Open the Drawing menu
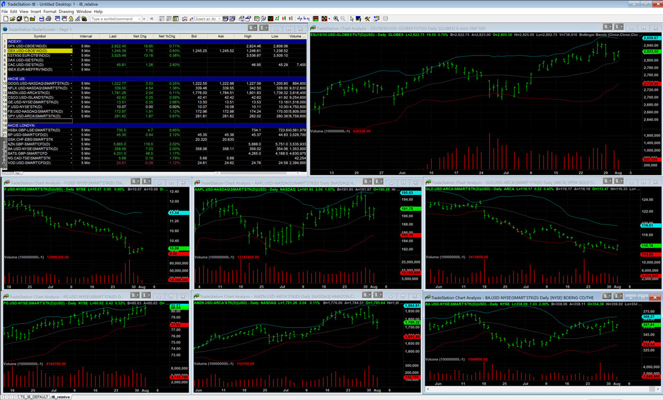663x400 pixels. (x=66, y=11)
